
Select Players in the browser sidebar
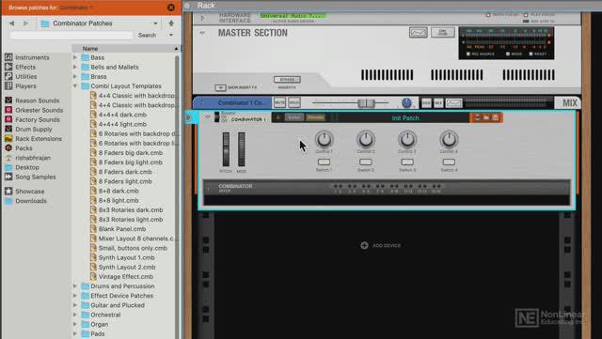(x=25, y=86)
